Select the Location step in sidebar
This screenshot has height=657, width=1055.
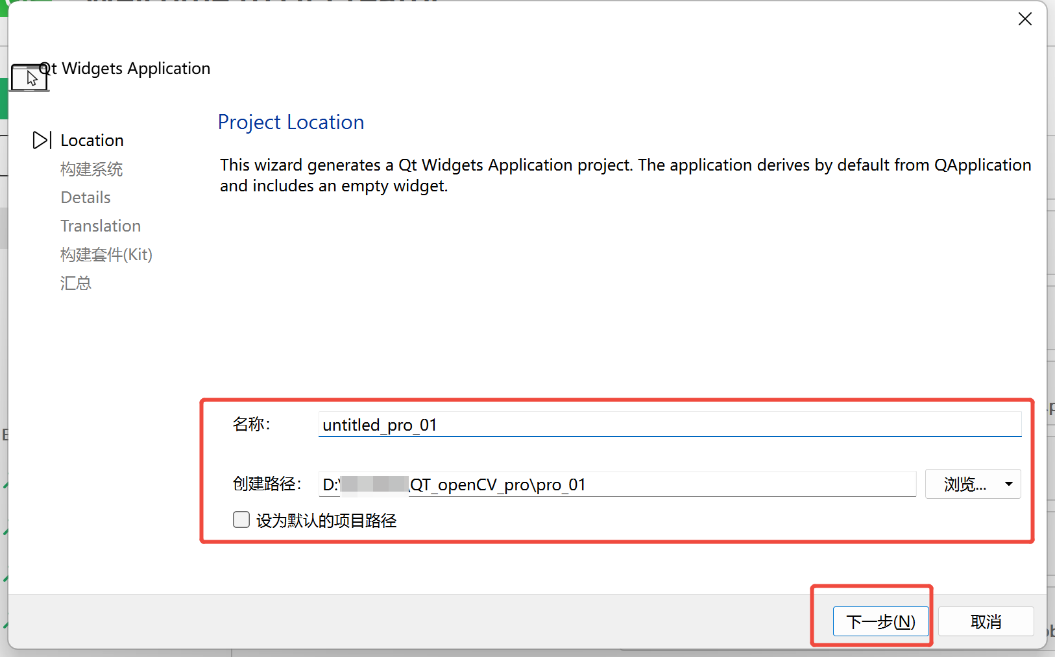pyautogui.click(x=92, y=140)
